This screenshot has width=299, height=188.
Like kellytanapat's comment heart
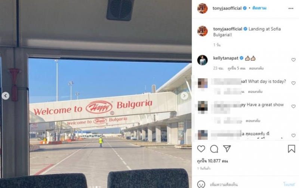tap(293, 60)
